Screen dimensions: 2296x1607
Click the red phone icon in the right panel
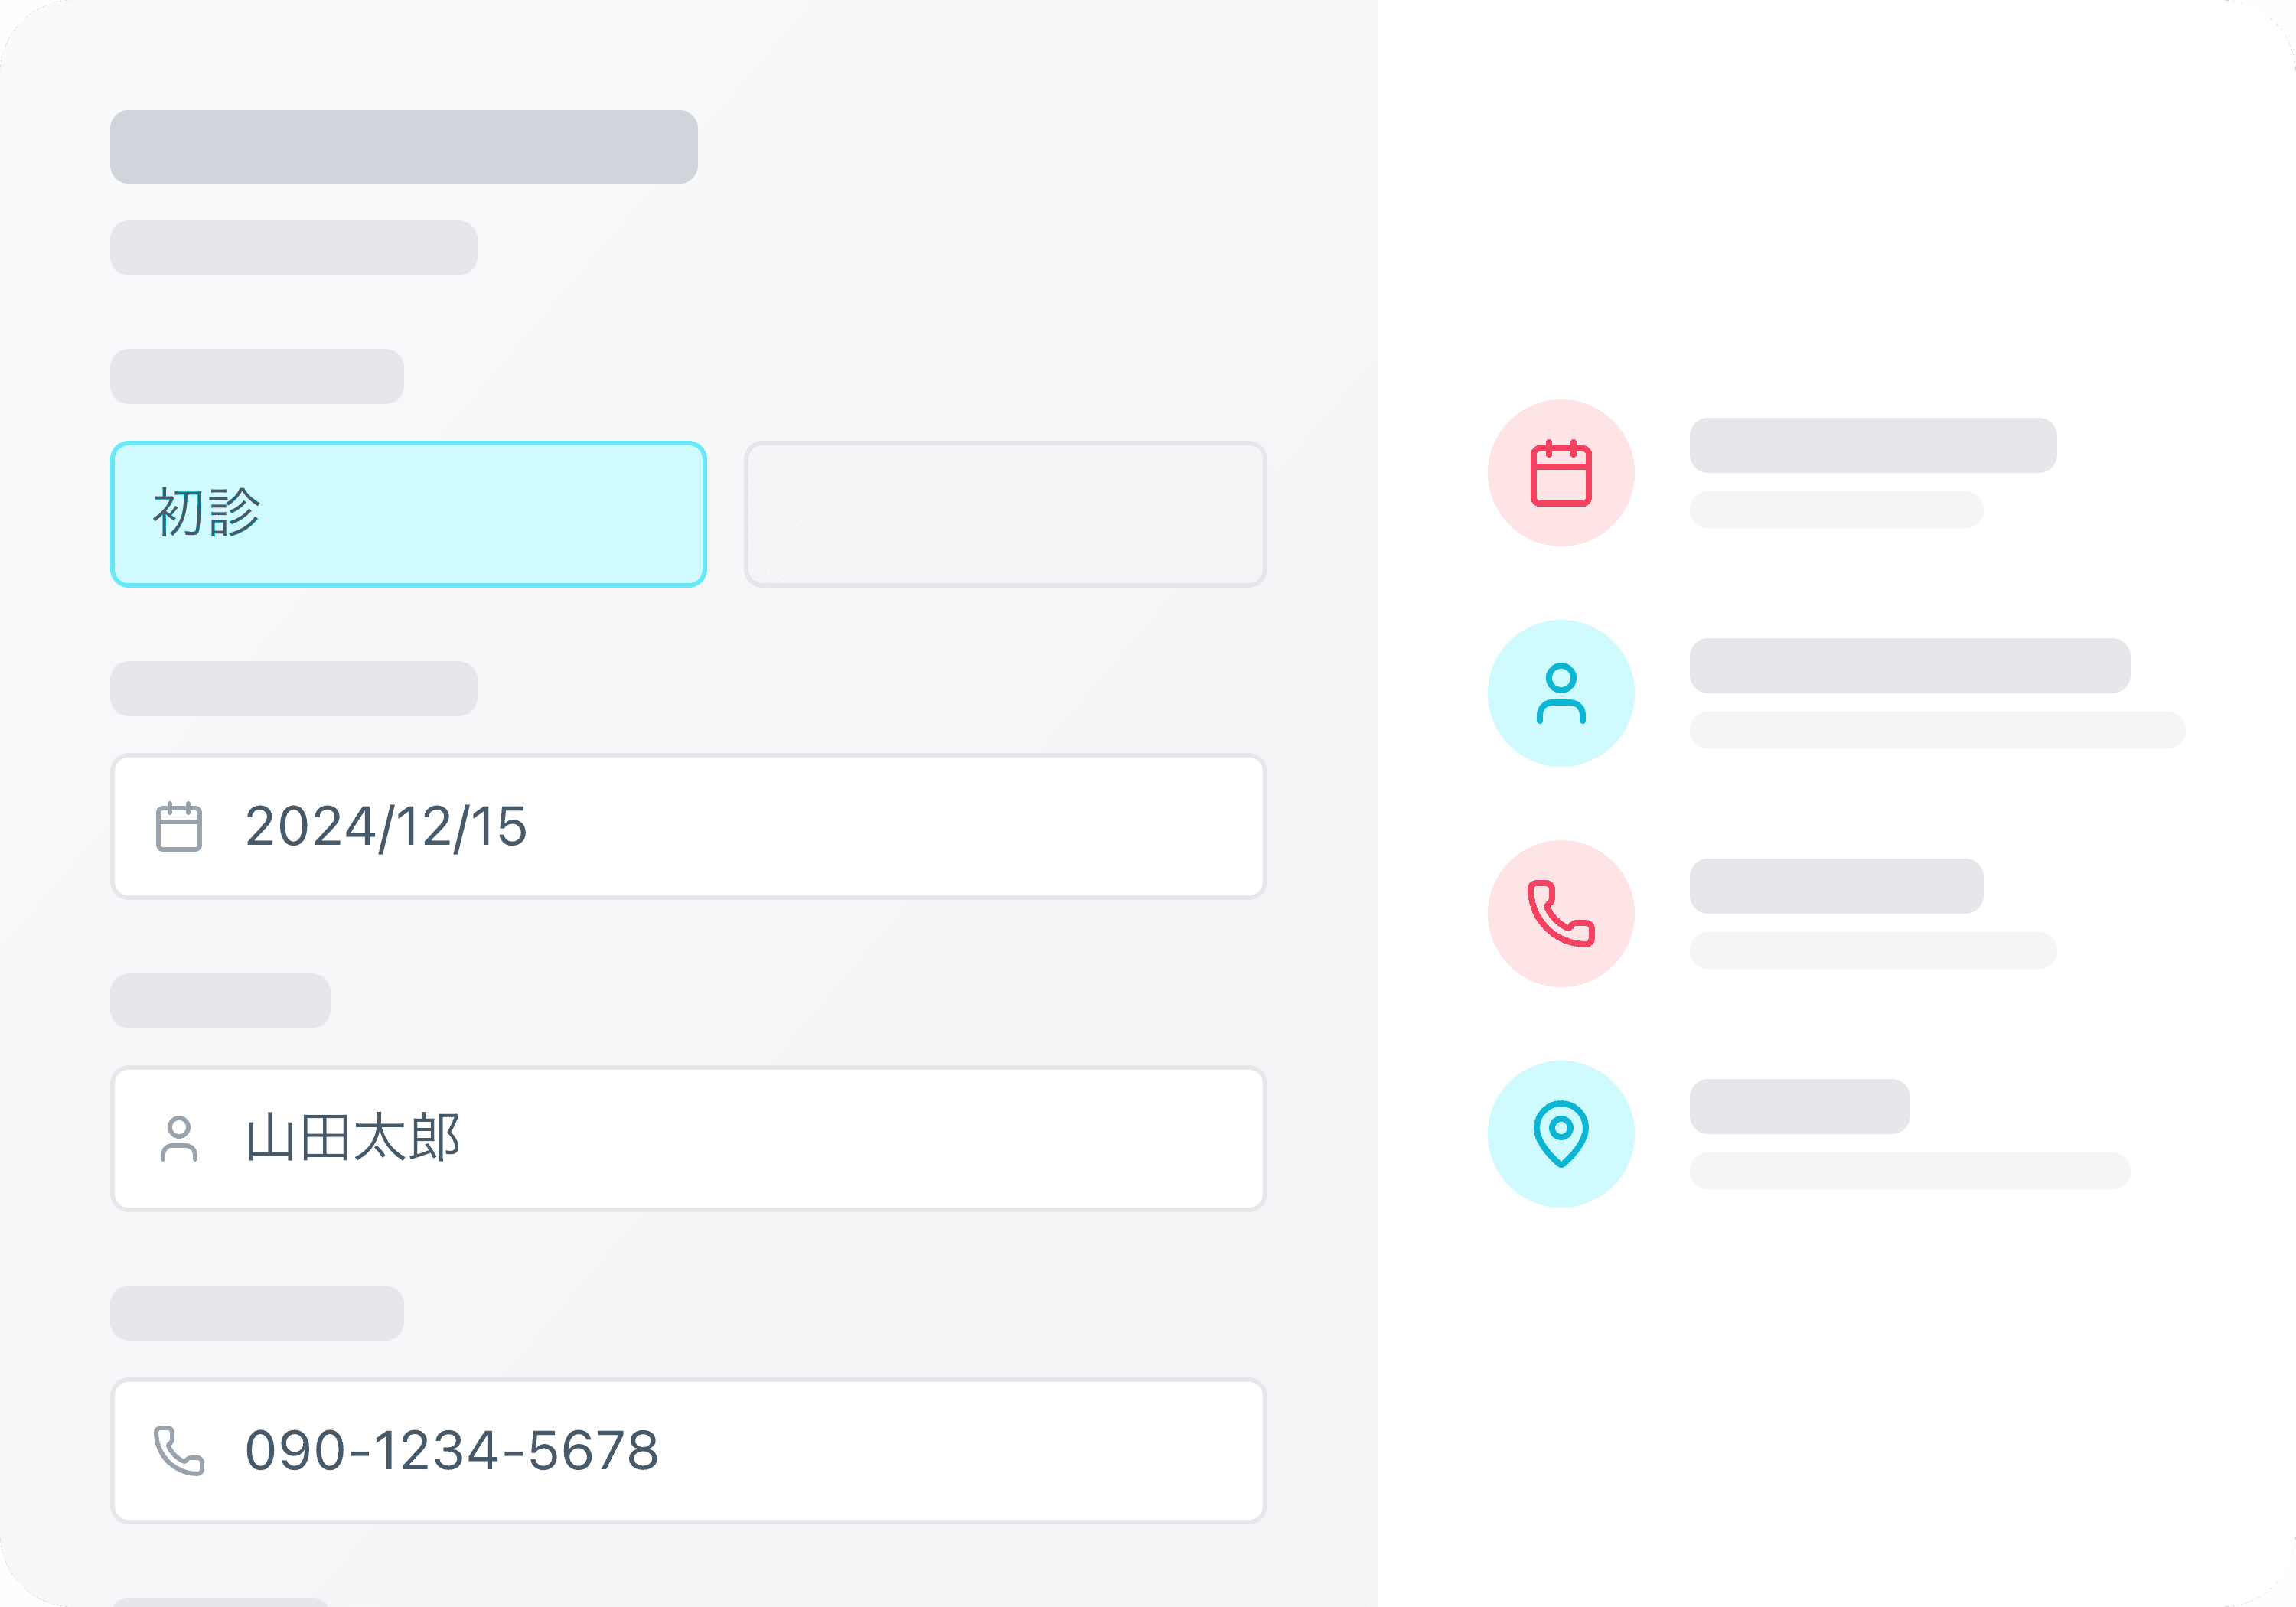1560,913
